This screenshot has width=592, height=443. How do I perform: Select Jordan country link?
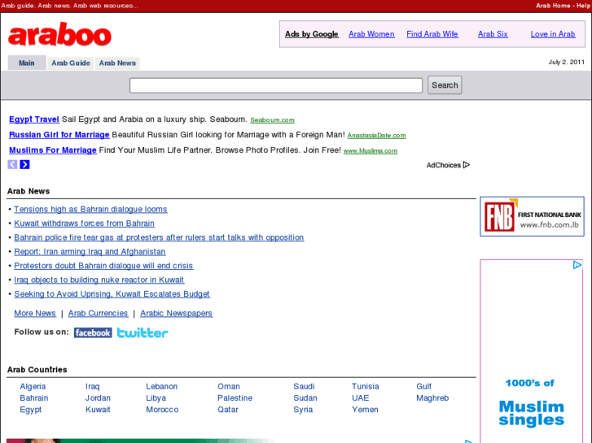(x=98, y=397)
